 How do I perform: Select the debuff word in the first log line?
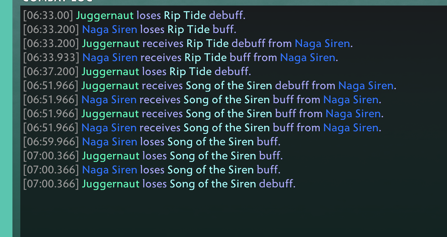click(x=227, y=15)
